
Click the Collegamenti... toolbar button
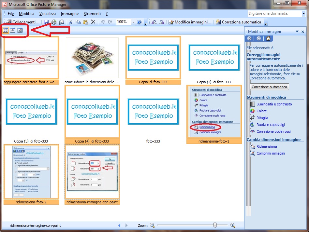(x=22, y=22)
